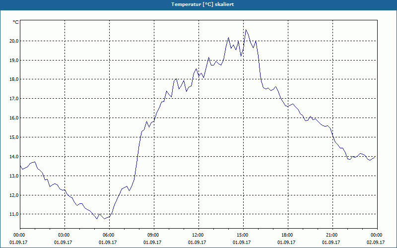Click the 09:00 time axis label
397x248 pixels.
tap(154, 235)
